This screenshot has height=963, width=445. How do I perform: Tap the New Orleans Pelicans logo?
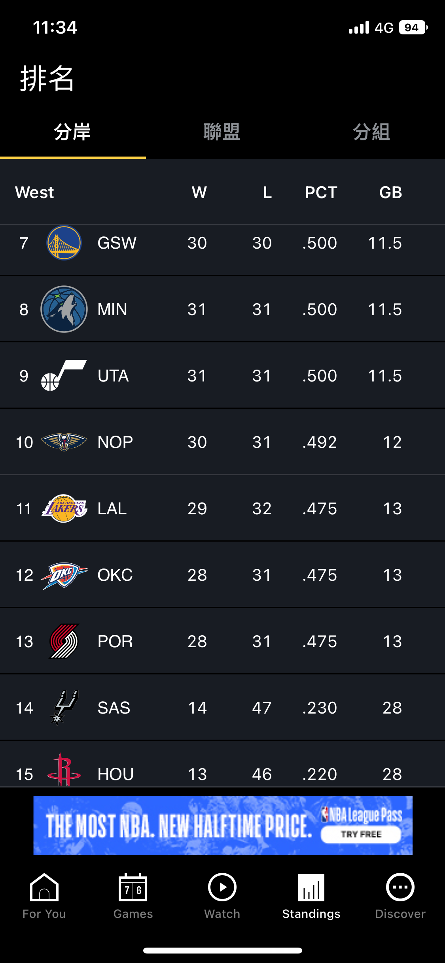pos(64,442)
